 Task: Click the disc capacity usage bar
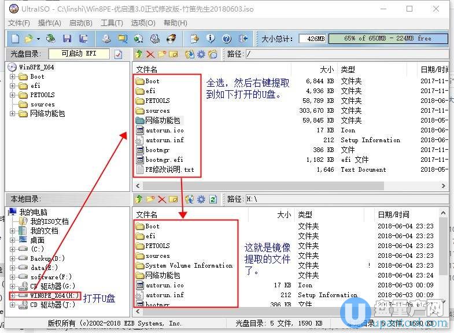[387, 39]
